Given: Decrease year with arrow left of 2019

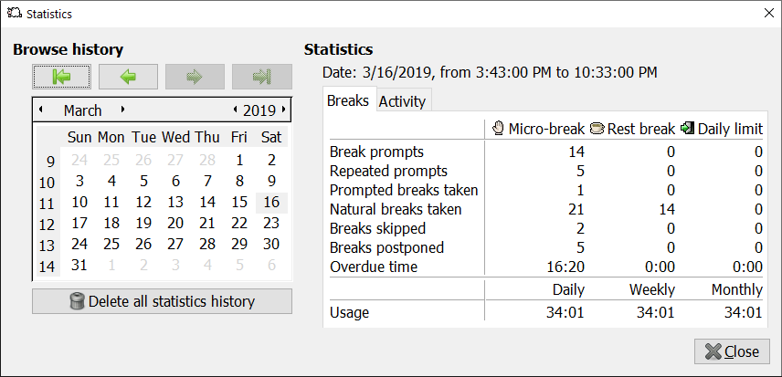Looking at the screenshot, I should click(236, 110).
